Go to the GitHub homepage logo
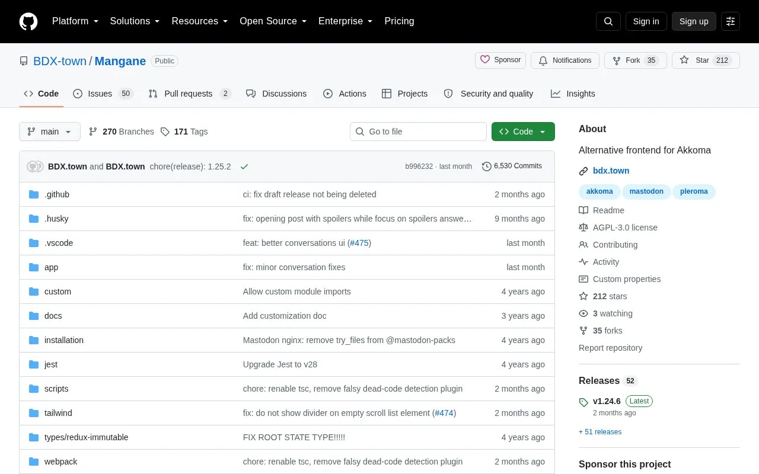The image size is (759, 474). [28, 21]
